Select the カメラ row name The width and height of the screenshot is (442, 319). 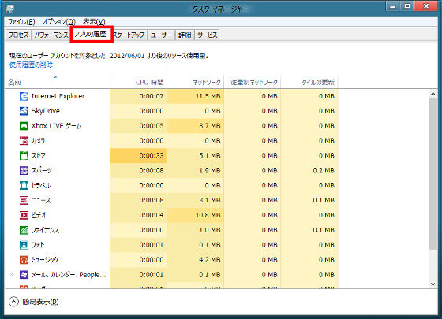pos(38,141)
